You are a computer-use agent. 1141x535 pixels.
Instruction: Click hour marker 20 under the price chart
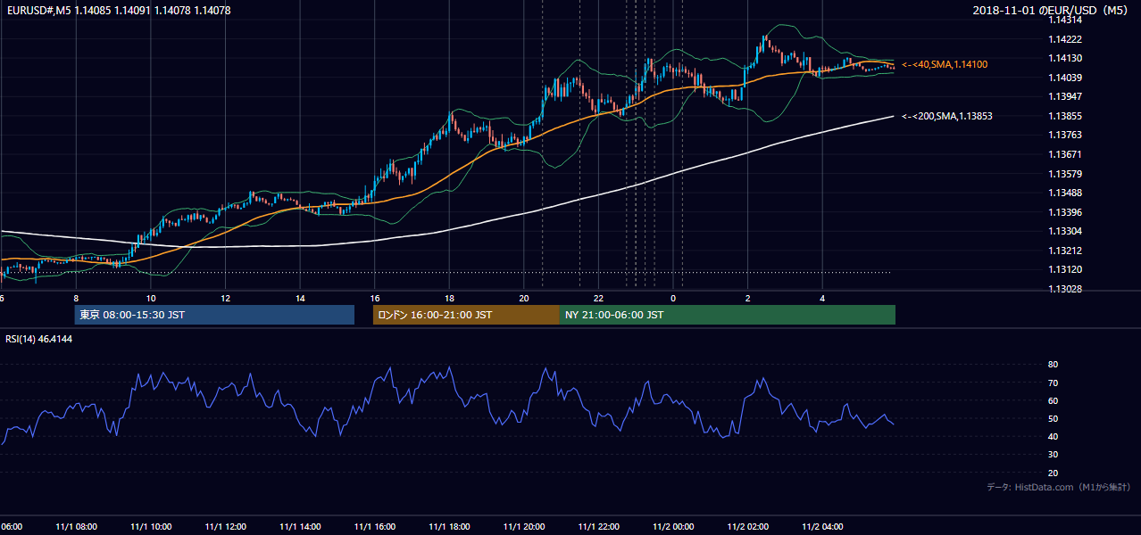point(524,298)
